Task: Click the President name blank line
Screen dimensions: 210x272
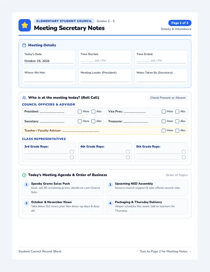Action: pos(52,112)
